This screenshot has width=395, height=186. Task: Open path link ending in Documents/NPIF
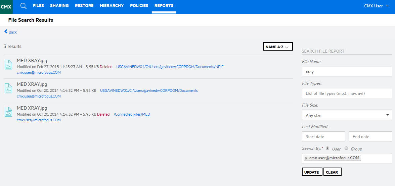(170, 67)
